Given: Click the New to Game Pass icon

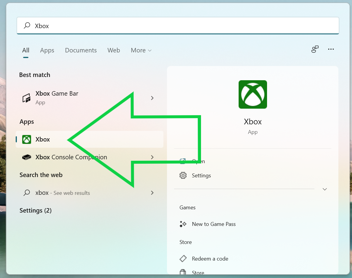Looking at the screenshot, I should point(183,224).
